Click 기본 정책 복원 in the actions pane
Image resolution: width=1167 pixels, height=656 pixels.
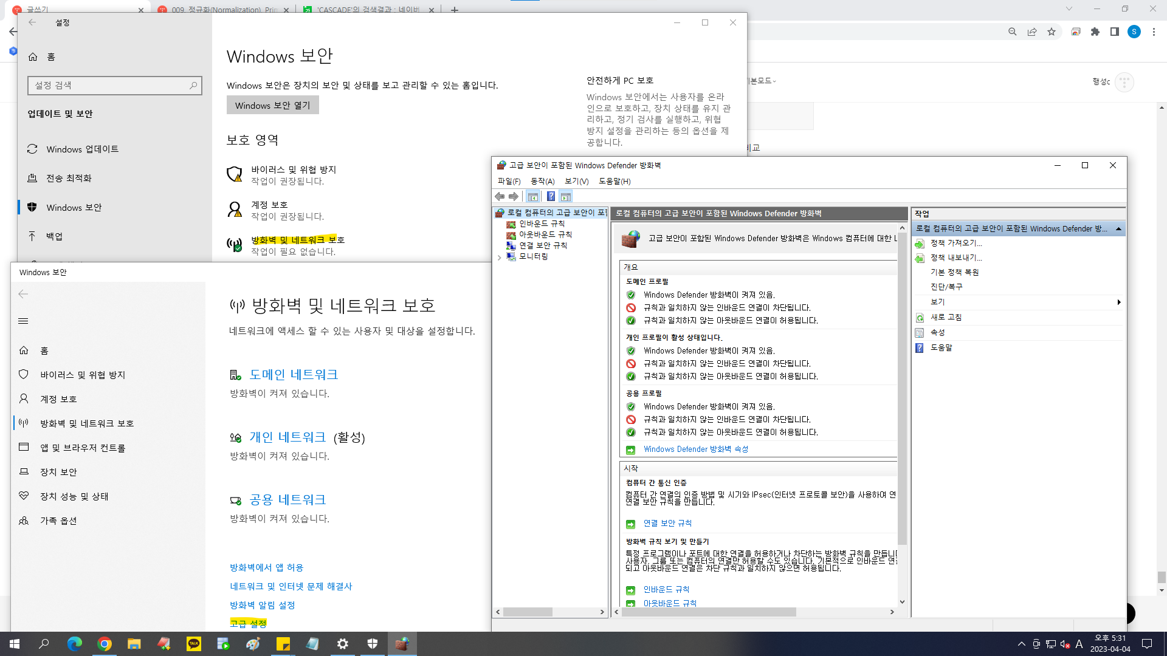tap(954, 272)
